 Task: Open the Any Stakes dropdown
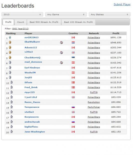[109, 14]
